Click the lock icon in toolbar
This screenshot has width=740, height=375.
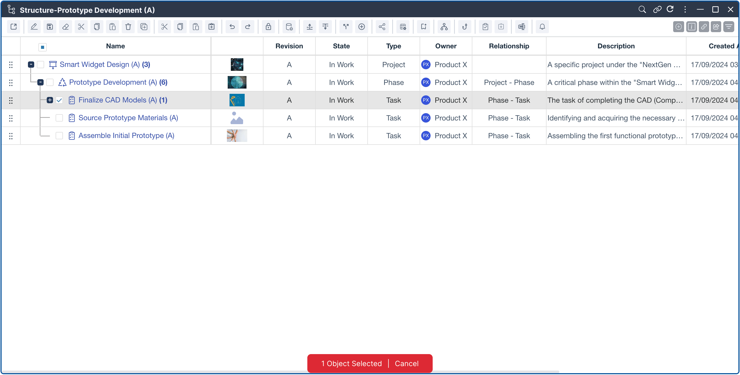click(268, 27)
